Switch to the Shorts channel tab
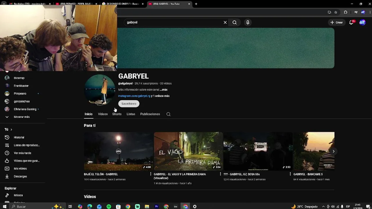 pos(117,114)
